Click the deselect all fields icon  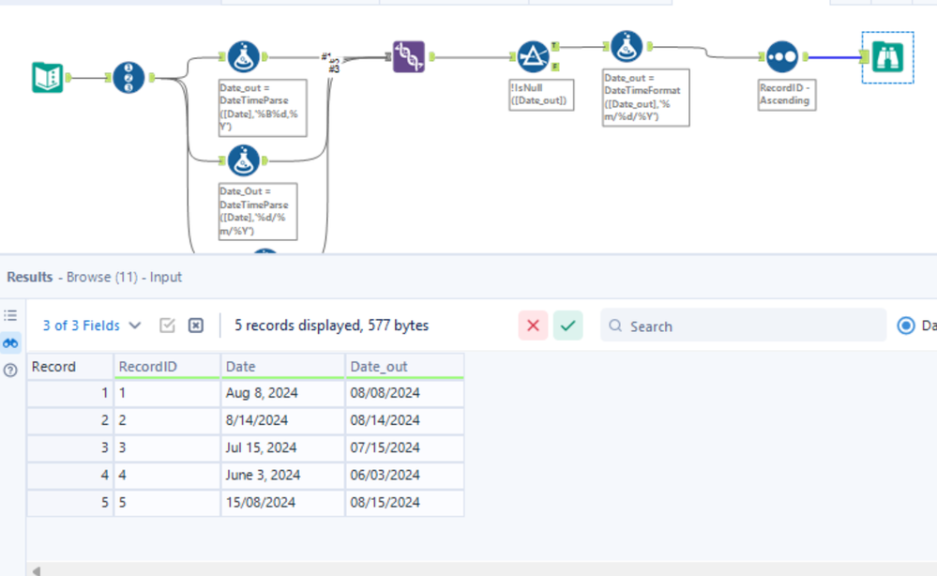point(196,326)
